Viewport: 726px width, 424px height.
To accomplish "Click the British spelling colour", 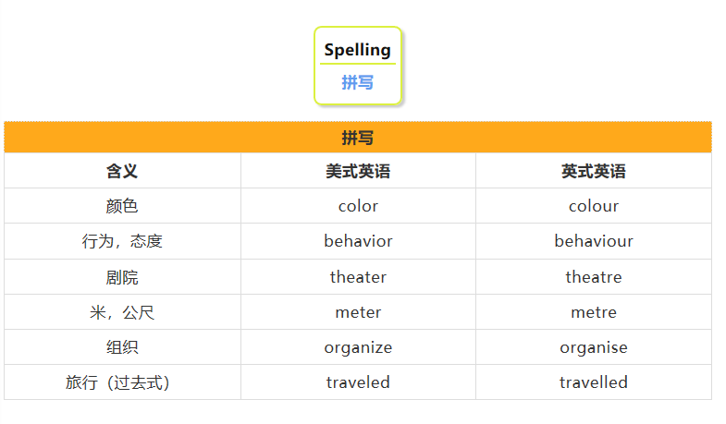I will coord(594,206).
